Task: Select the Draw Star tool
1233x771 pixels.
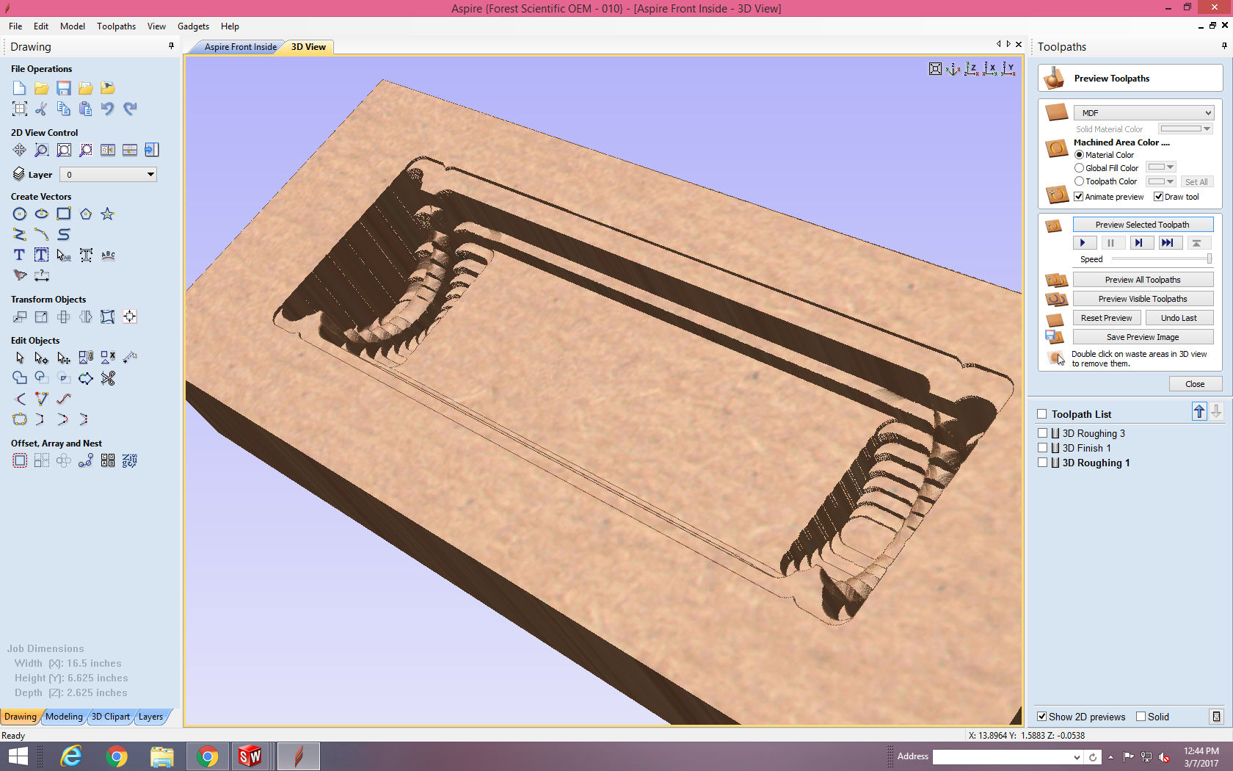Action: tap(107, 214)
